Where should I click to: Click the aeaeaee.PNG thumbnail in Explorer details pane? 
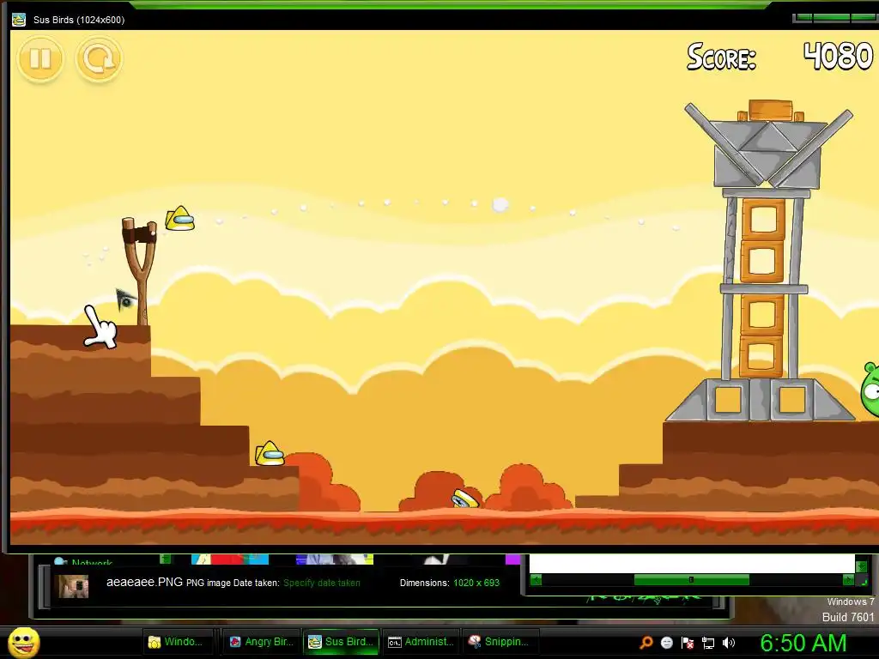point(74,586)
